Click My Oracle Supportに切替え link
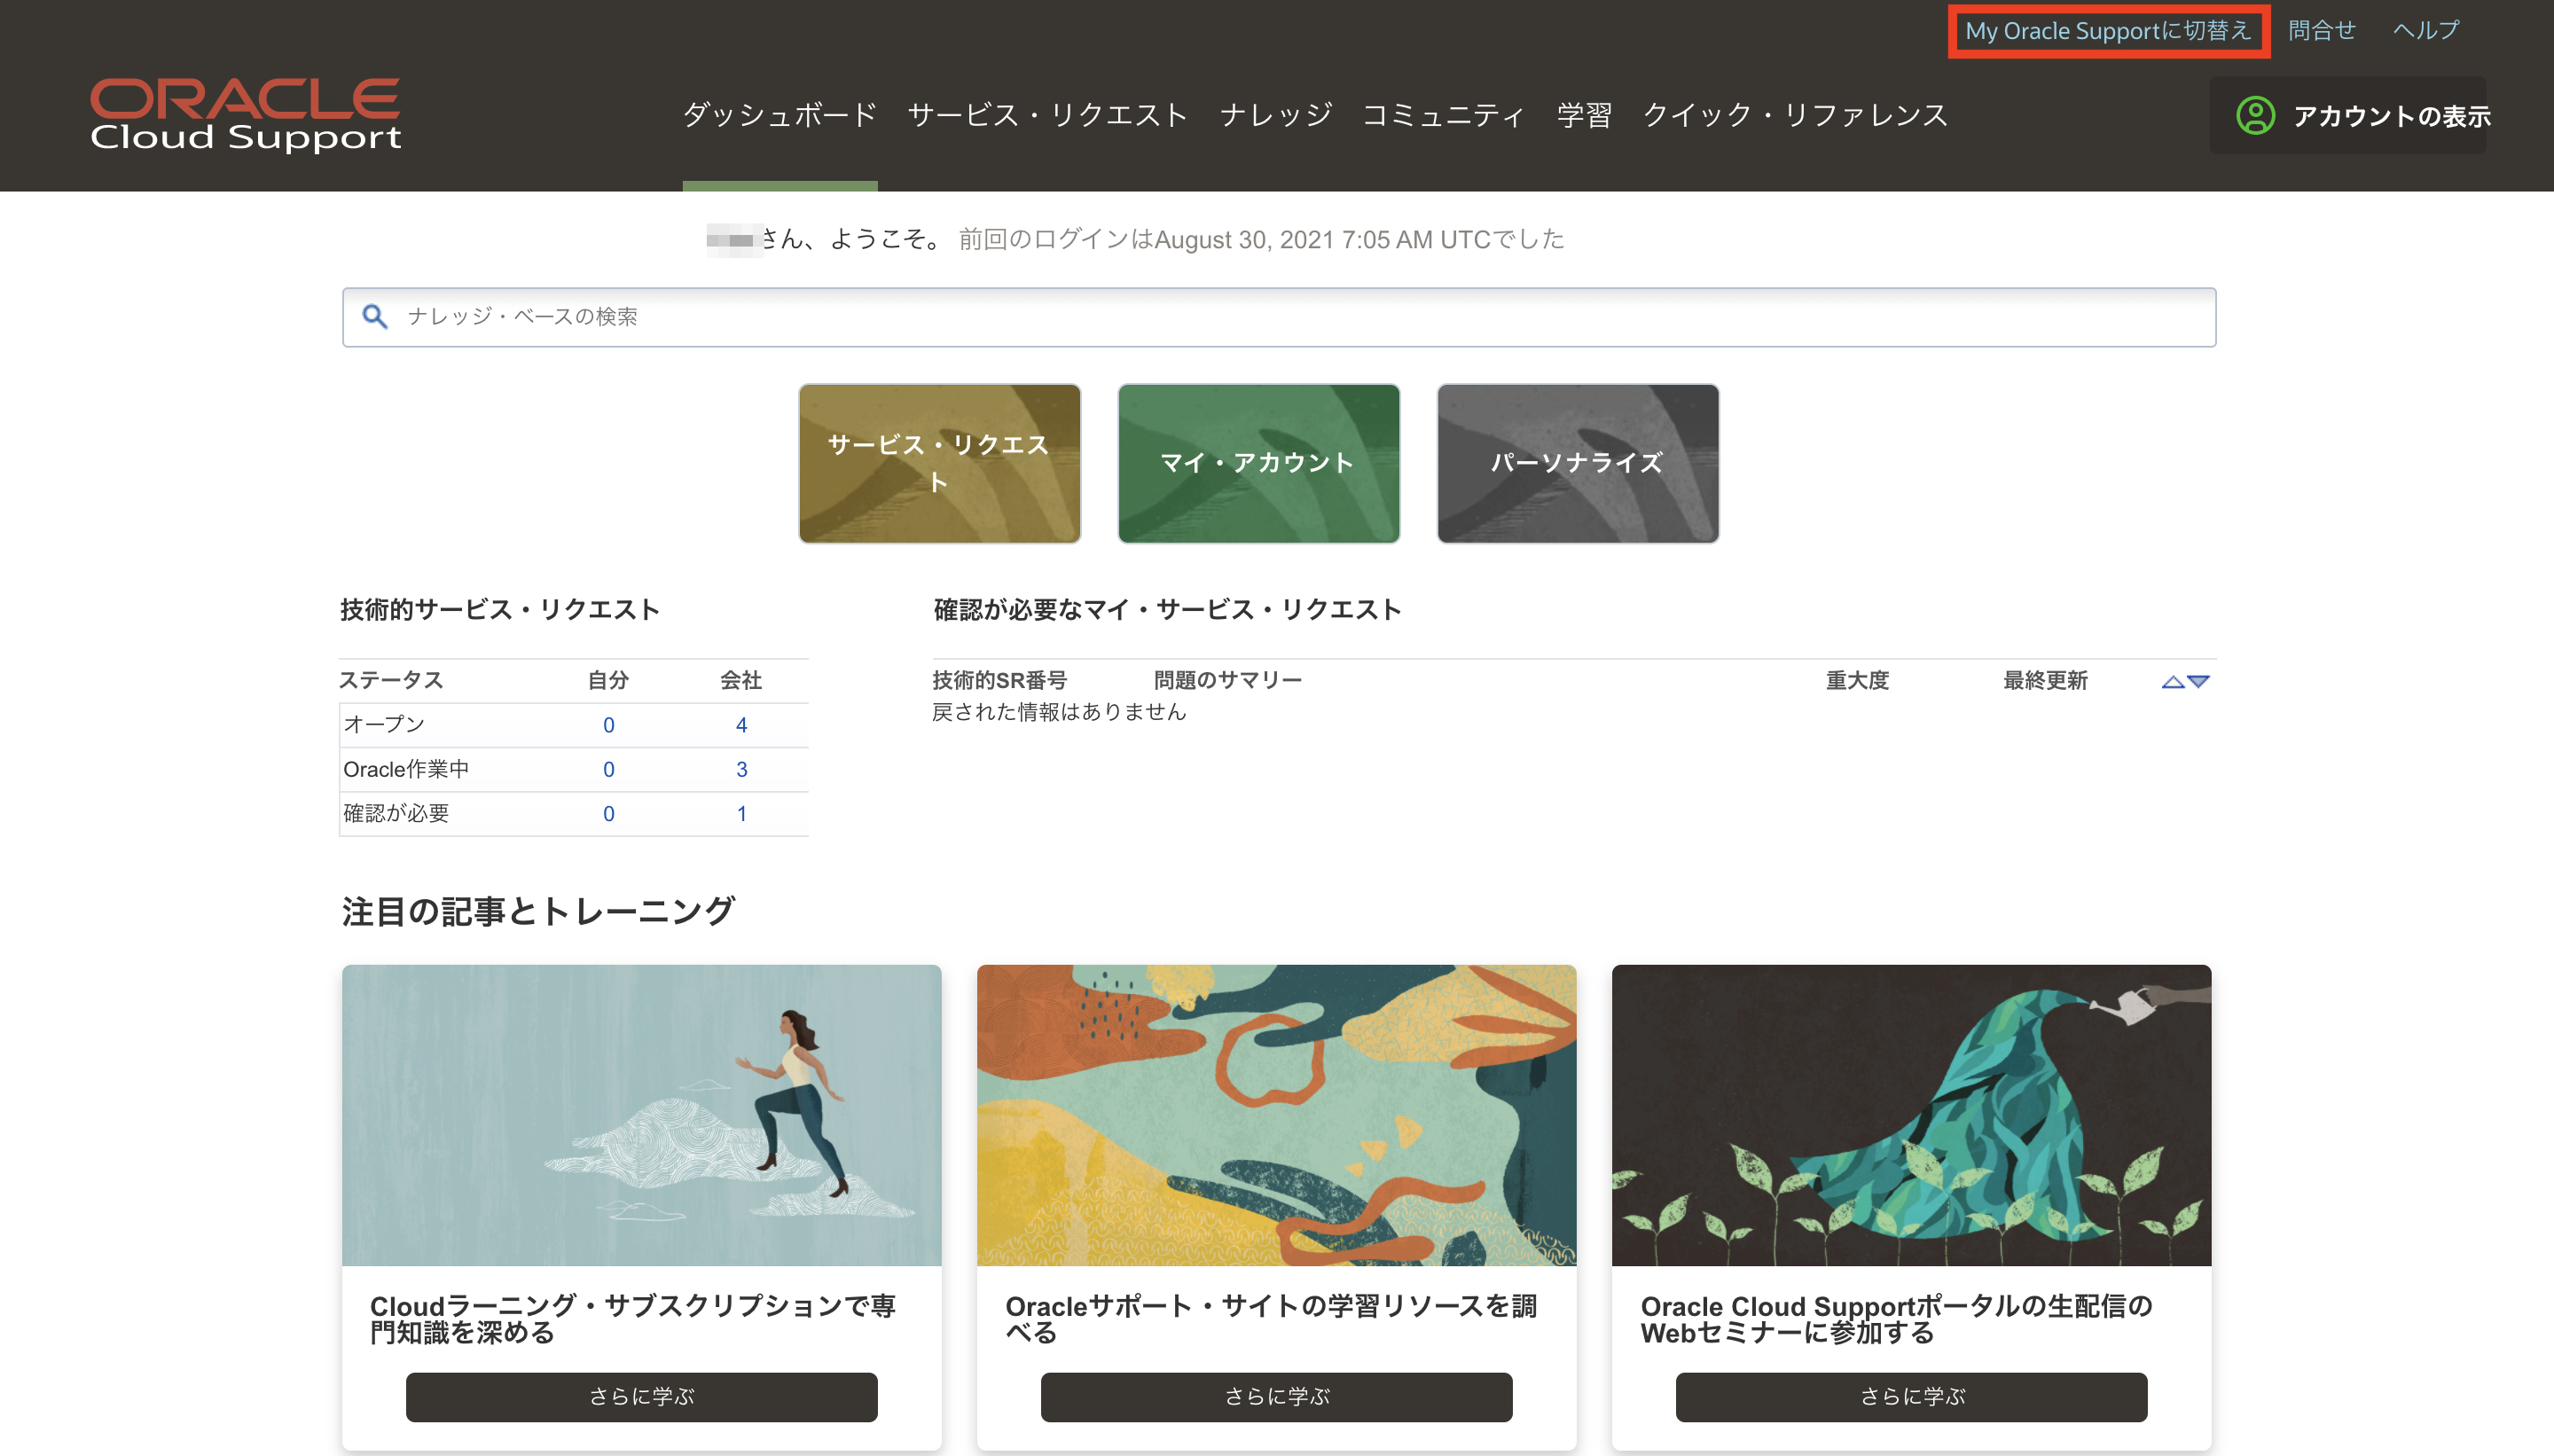Viewport: 2554px width, 1456px height. click(2108, 30)
